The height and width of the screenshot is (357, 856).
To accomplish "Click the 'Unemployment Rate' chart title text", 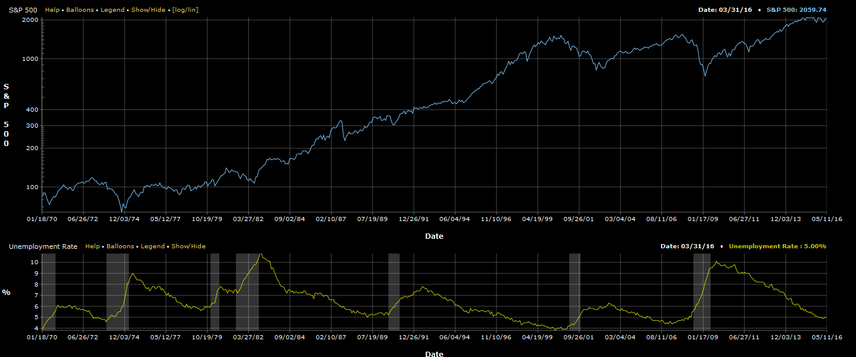I will 43,246.
